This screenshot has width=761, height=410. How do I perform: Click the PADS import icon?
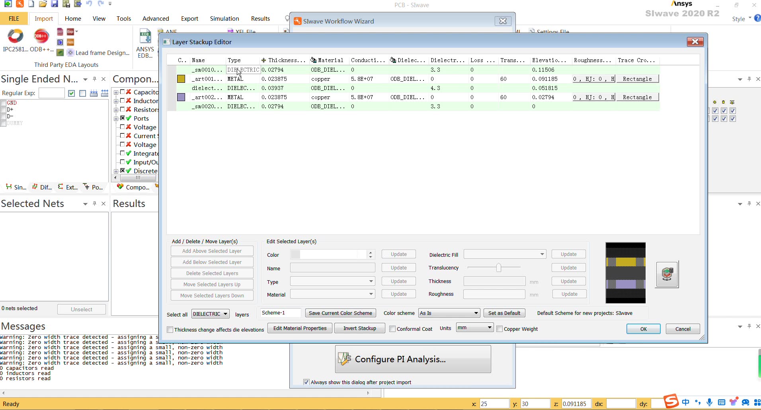[x=70, y=42]
